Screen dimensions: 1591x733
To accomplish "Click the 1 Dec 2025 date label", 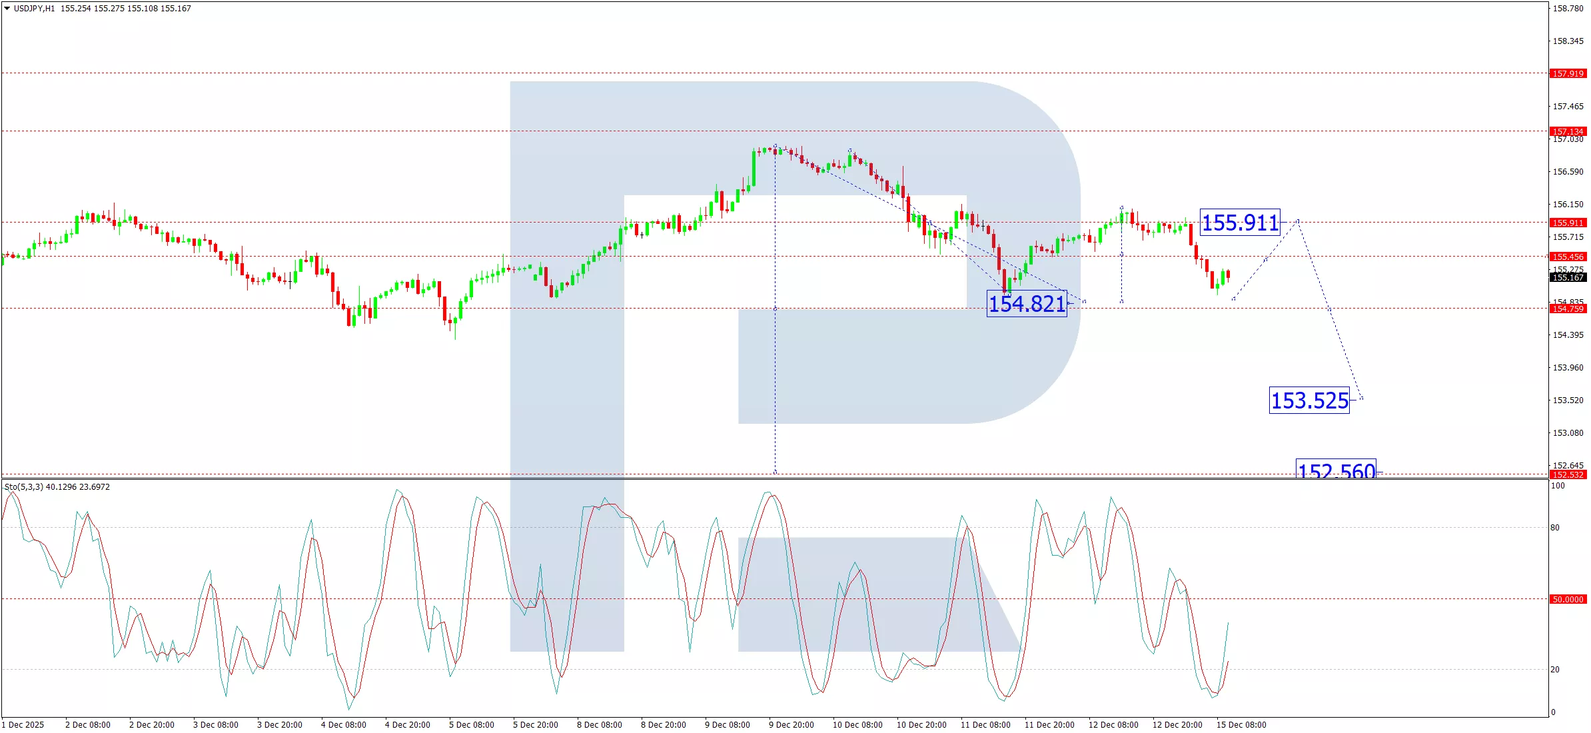I will click(23, 724).
